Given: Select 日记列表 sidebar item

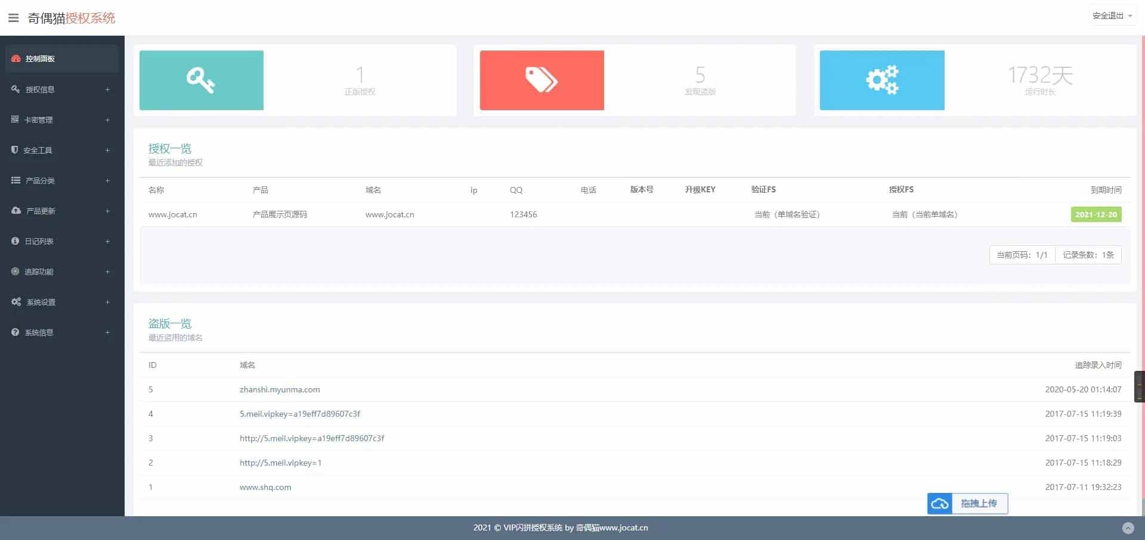Looking at the screenshot, I should [x=39, y=241].
